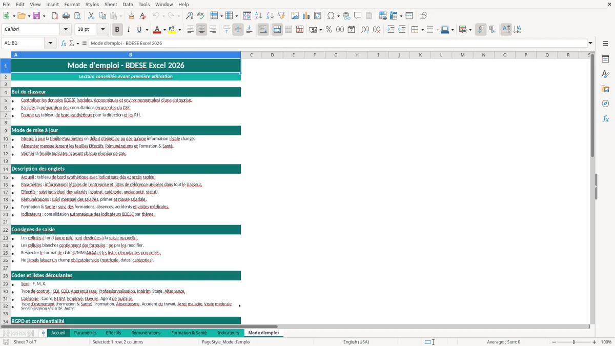Run the Spelling check icon

(x=201, y=16)
